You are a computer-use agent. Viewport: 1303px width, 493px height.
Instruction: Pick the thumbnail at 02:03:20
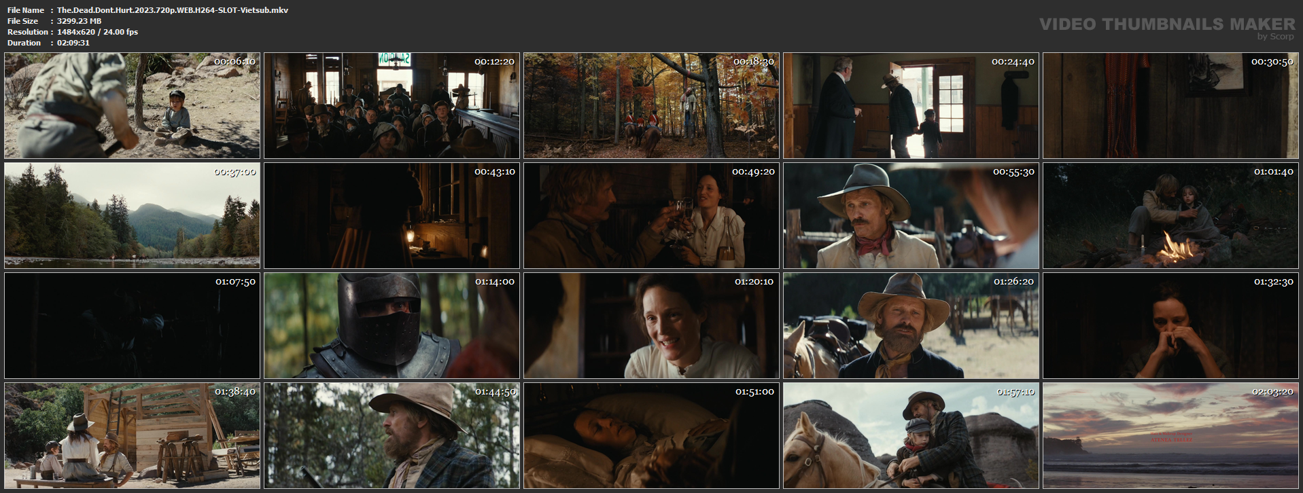(1170, 435)
